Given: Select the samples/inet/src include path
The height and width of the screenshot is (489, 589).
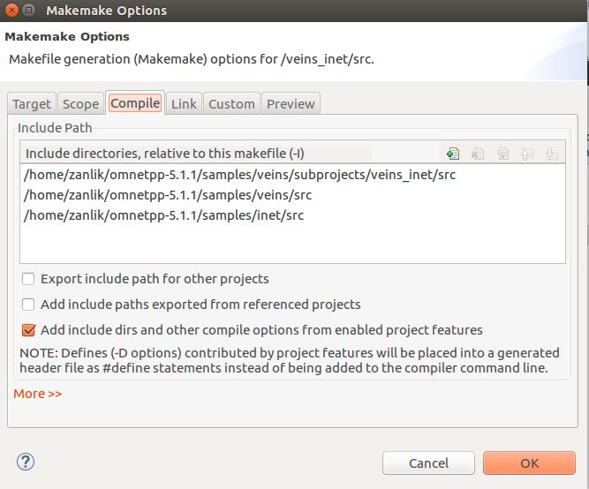Looking at the screenshot, I should pyautogui.click(x=164, y=215).
